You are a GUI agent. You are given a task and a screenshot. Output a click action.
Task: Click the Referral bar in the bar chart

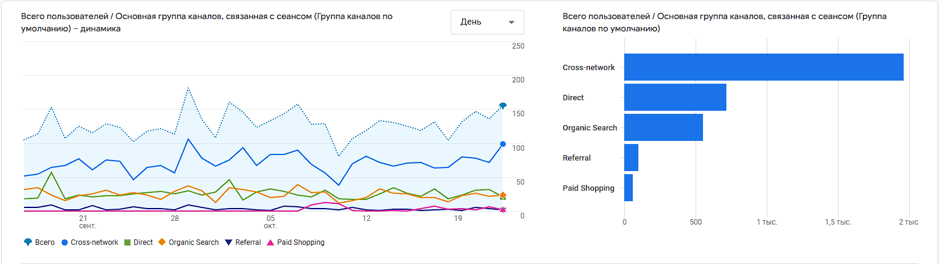[631, 158]
